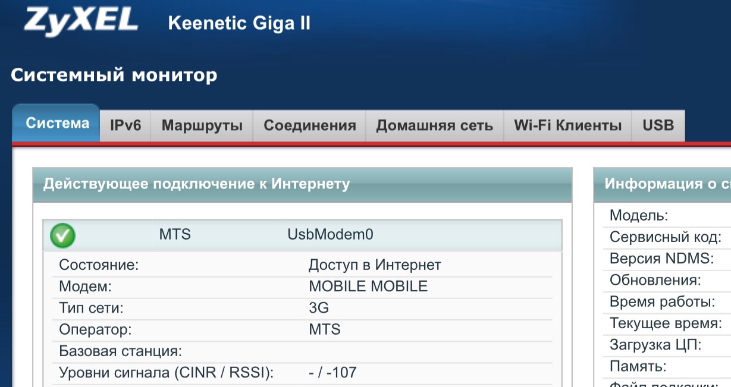731x387 pixels.
Task: Click the green connection status checkmark icon
Action: click(x=62, y=235)
